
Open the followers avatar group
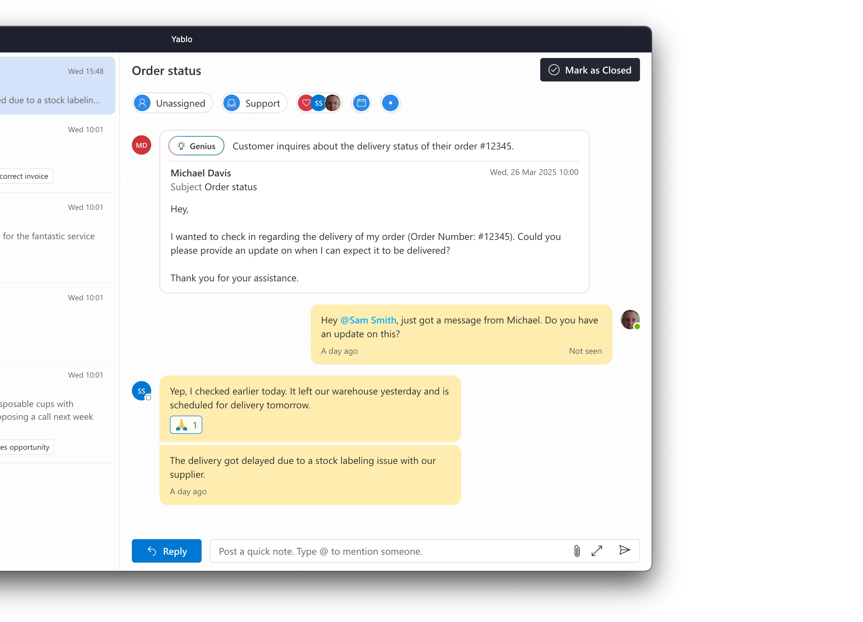point(319,103)
